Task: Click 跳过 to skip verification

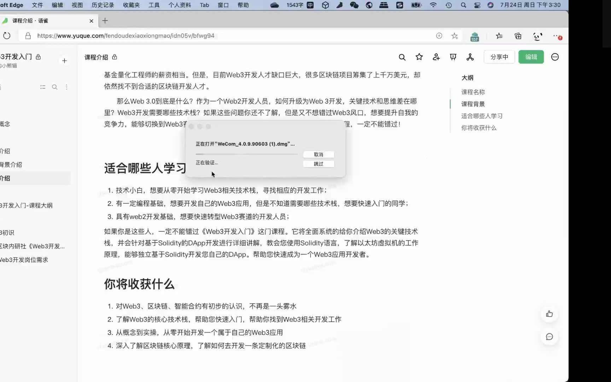Action: (x=319, y=164)
